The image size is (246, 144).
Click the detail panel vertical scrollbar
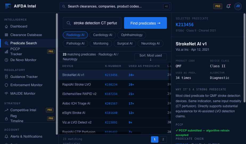(244, 58)
